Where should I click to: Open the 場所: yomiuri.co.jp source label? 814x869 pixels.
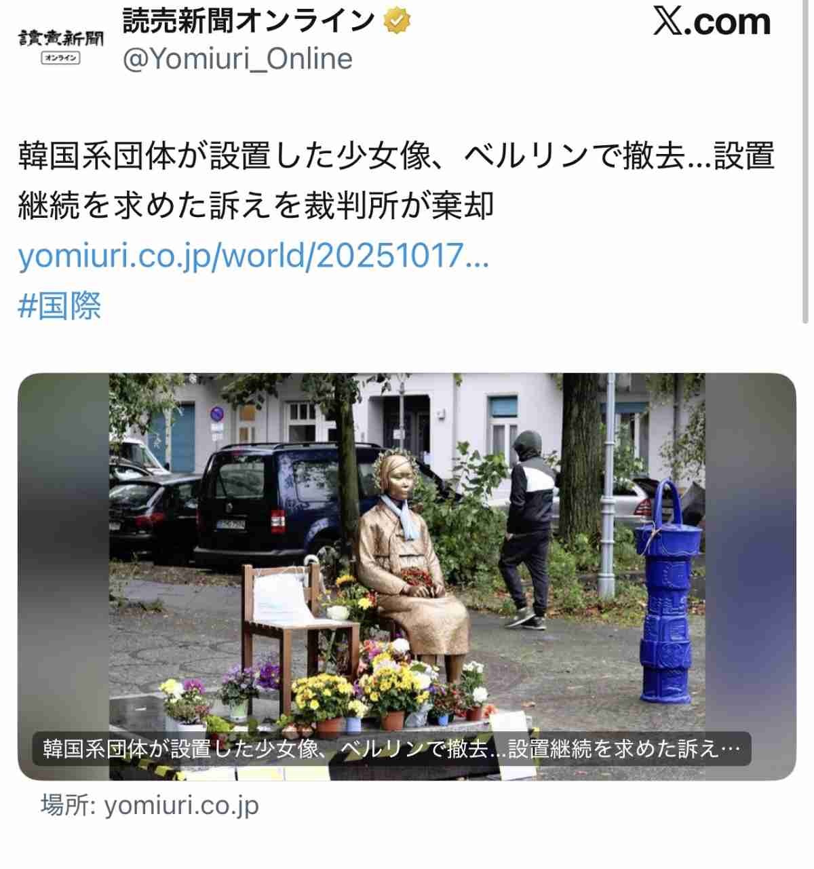click(149, 805)
